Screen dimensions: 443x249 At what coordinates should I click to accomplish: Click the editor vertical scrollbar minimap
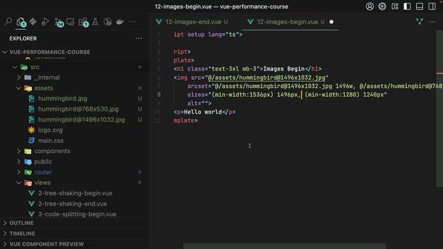point(439,109)
